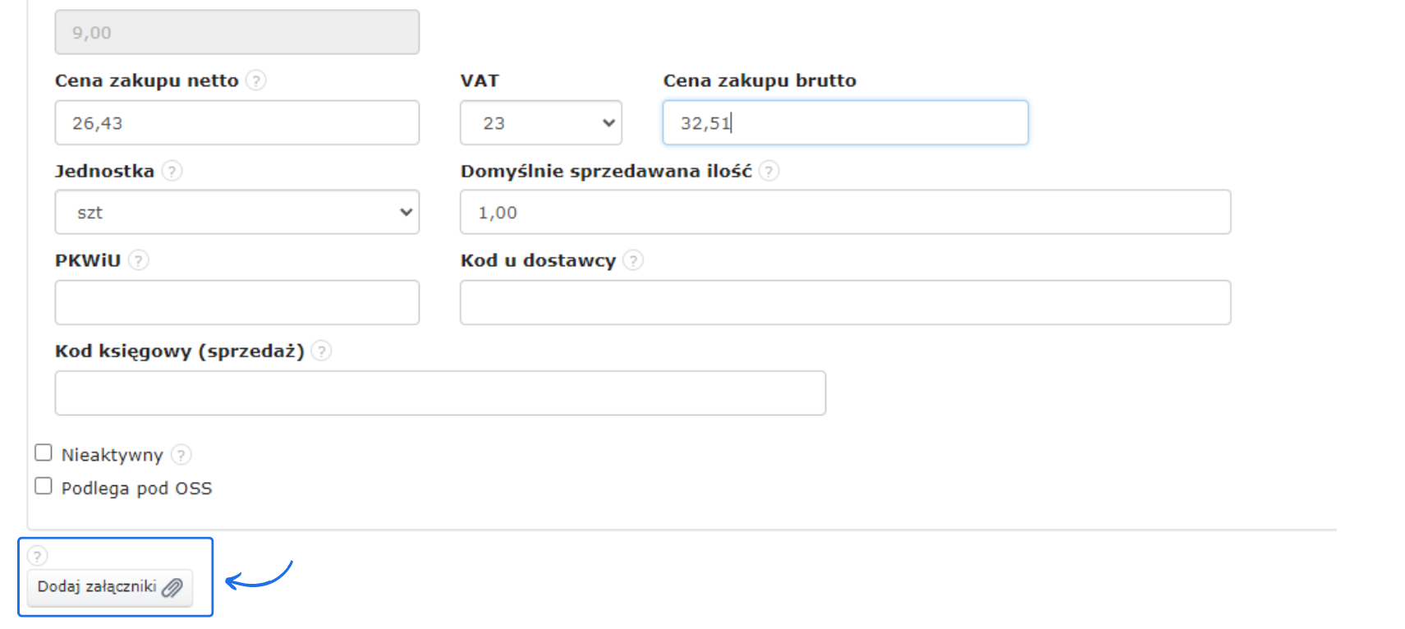Click help icon next to Kod u dostawcy
1405x629 pixels.
click(633, 260)
